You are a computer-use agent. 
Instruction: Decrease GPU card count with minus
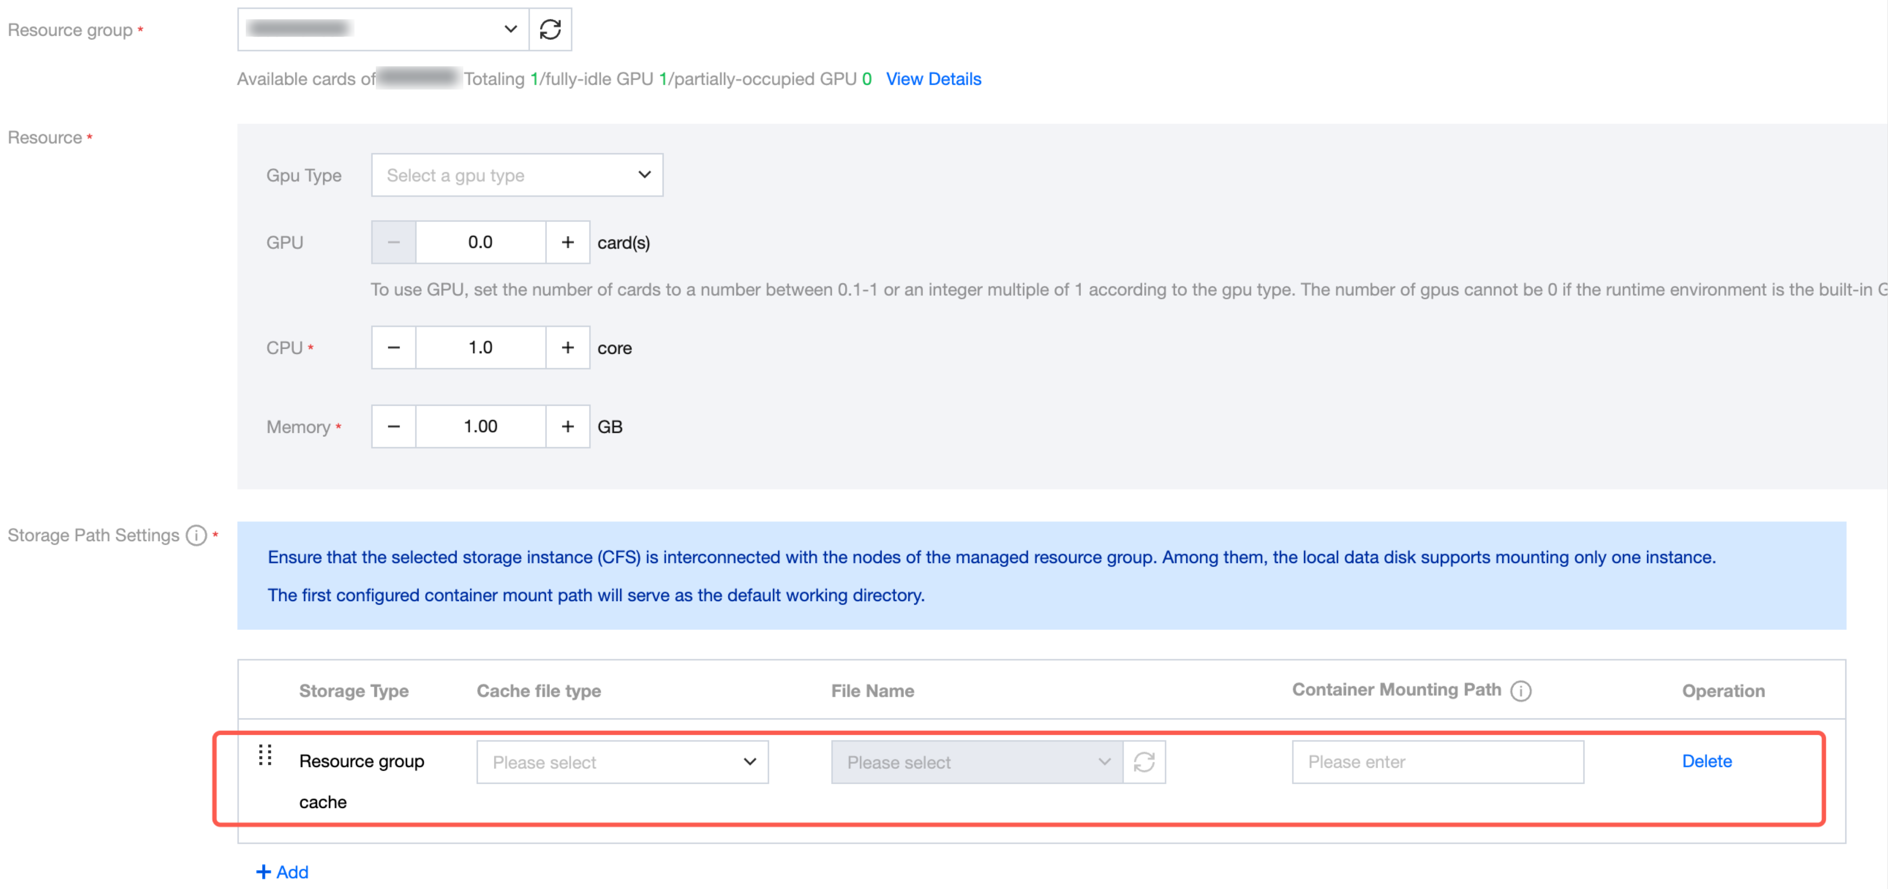click(x=394, y=242)
